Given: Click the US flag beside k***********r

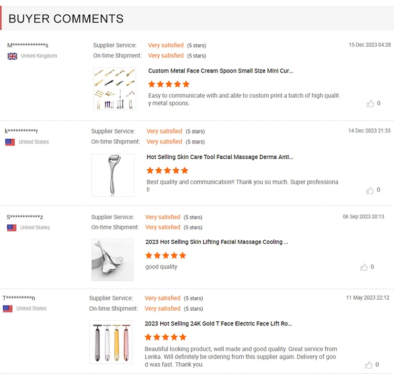Looking at the screenshot, I should click(x=10, y=142).
